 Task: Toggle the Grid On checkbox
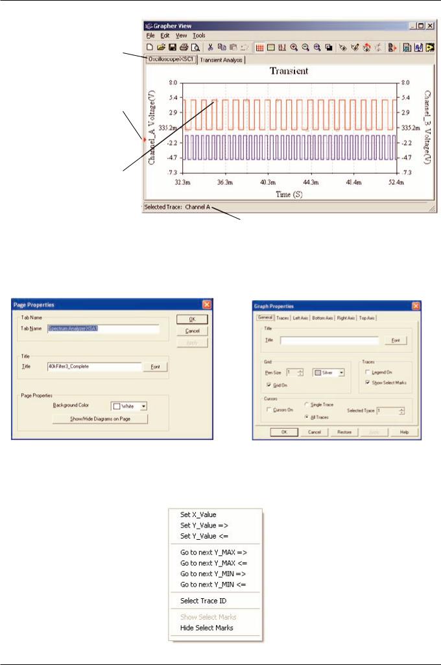269,385
